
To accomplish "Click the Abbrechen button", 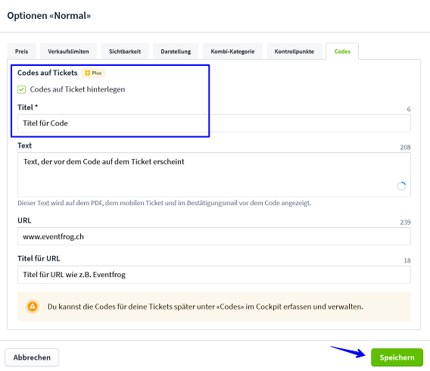I will (32, 357).
